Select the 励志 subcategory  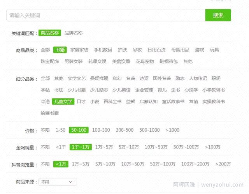point(180,78)
